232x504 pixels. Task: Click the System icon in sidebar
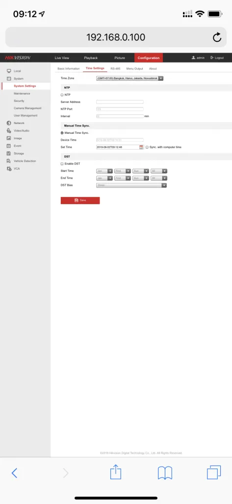pos(9,78)
